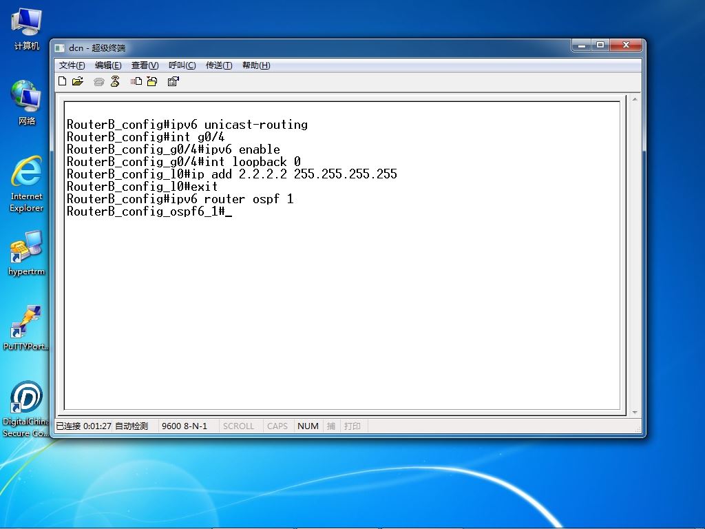Open the 编辑(E) menu
Viewport: 705px width, 529px height.
108,65
